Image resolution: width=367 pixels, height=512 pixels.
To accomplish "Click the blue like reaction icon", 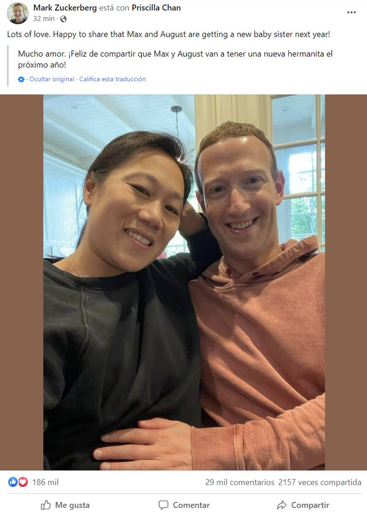I will click(13, 482).
